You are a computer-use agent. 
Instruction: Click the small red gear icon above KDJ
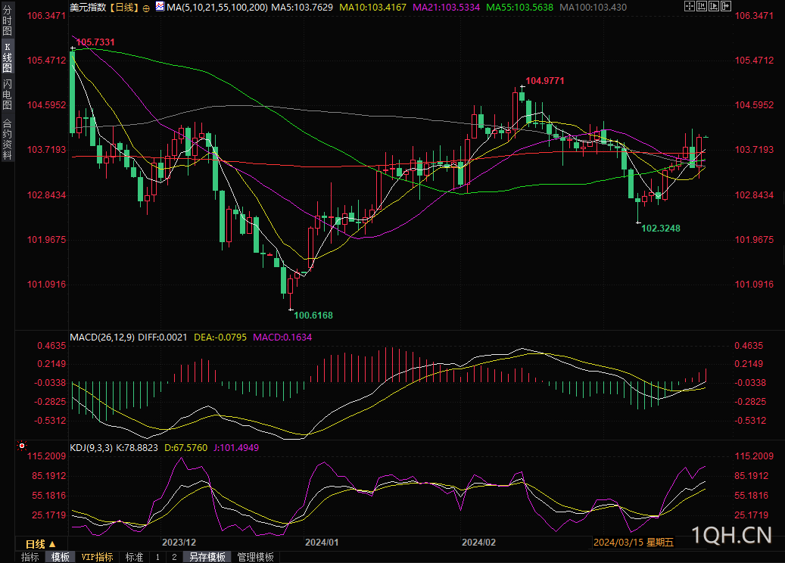20,446
